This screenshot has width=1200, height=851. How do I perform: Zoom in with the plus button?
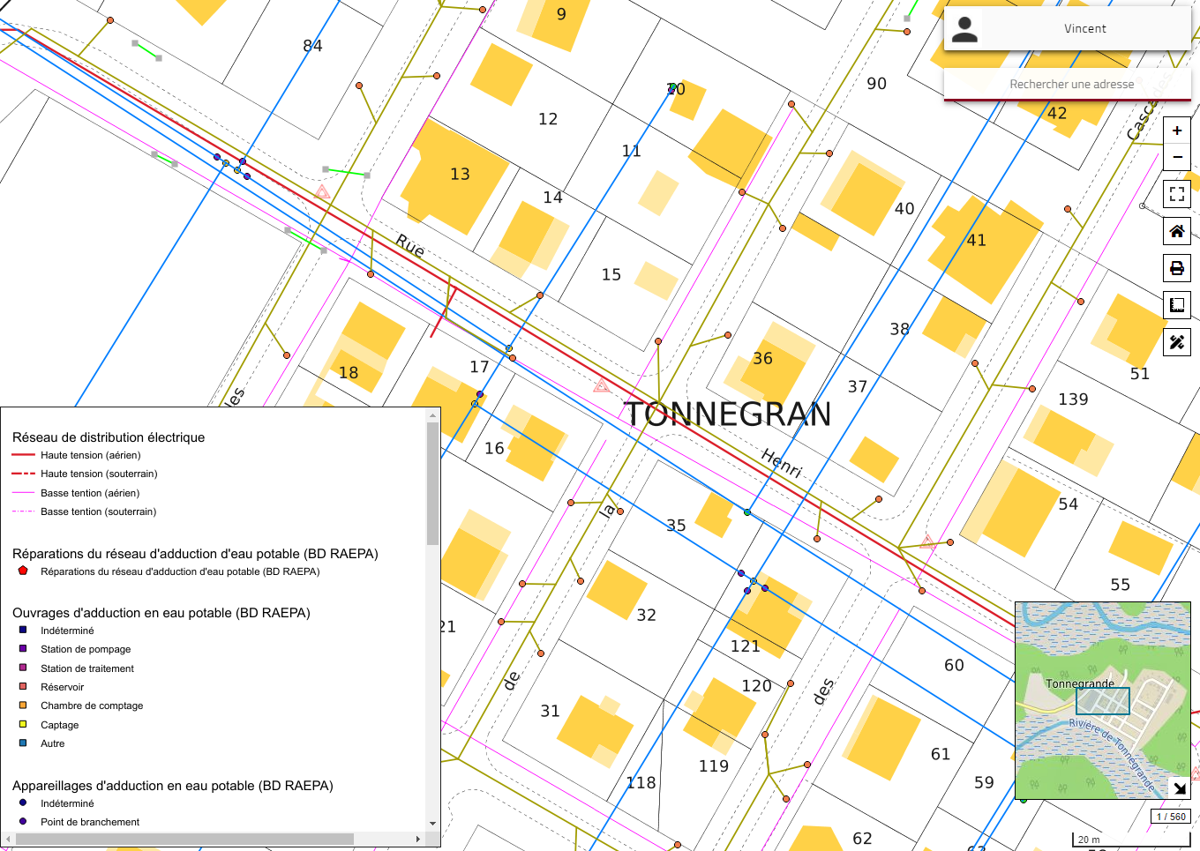(x=1176, y=131)
